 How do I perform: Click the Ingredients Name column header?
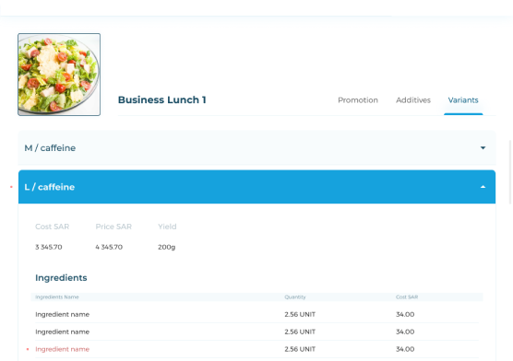click(57, 297)
